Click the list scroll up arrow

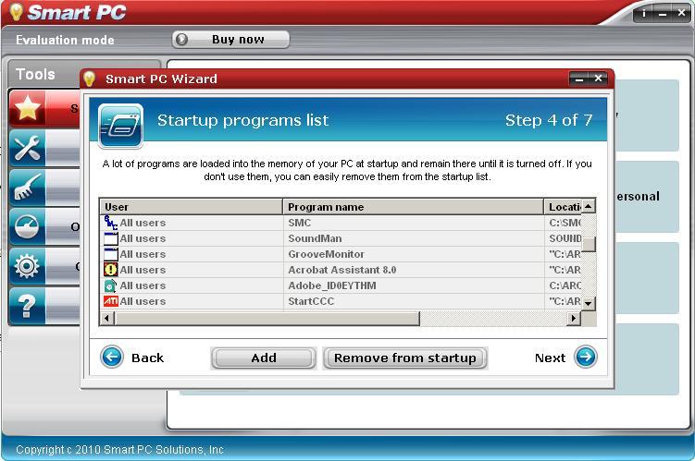(x=588, y=206)
